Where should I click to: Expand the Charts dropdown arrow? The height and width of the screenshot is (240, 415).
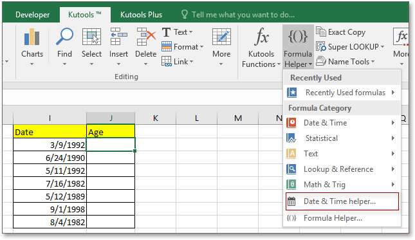(32, 64)
